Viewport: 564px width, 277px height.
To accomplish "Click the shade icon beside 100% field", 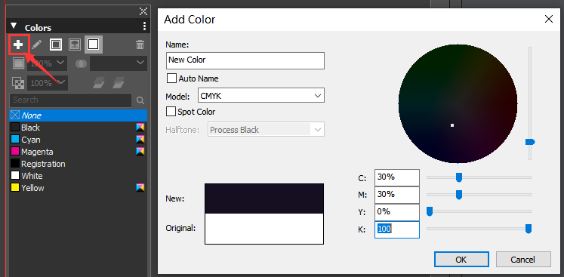I will click(x=18, y=63).
